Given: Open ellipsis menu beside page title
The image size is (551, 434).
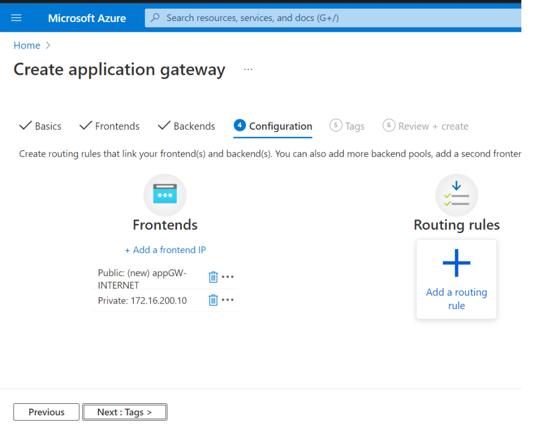Looking at the screenshot, I should tap(248, 69).
